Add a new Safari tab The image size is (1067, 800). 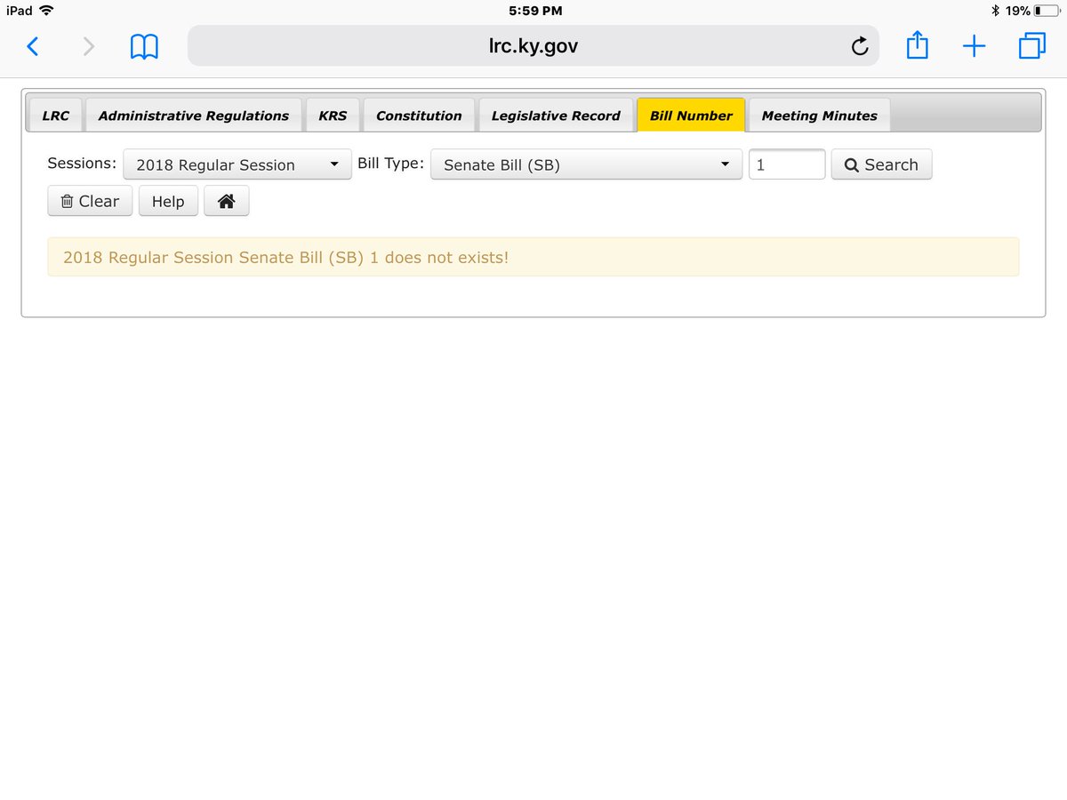pyautogui.click(x=975, y=46)
